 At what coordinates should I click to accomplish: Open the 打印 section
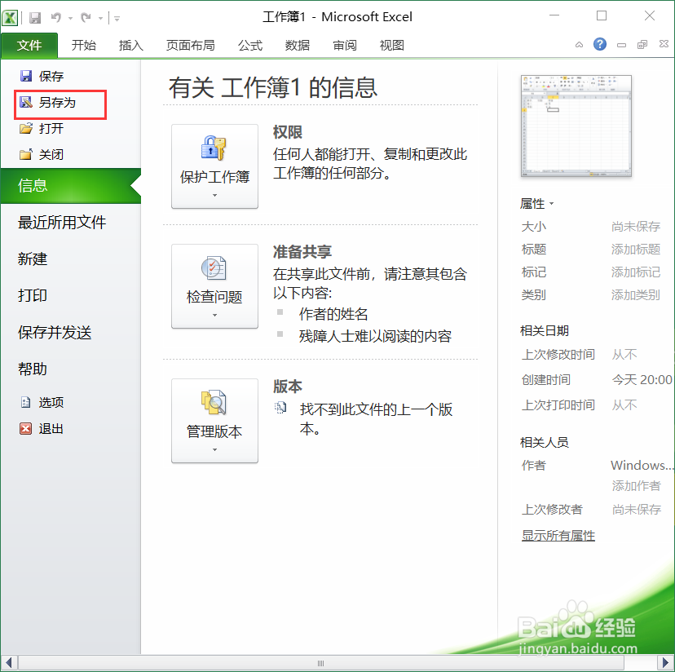[x=33, y=295]
